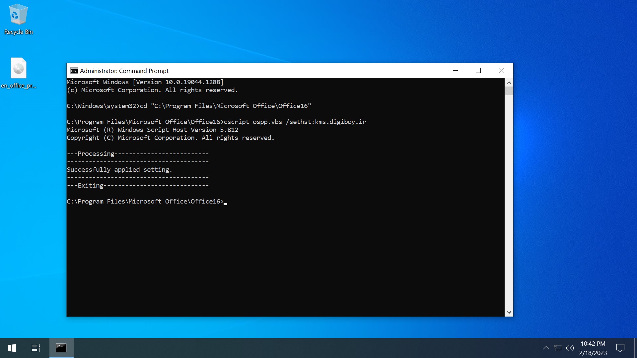Click the "(c) Microsoft Corporation. All rights reserved." line
This screenshot has width=637, height=358.
coord(152,90)
